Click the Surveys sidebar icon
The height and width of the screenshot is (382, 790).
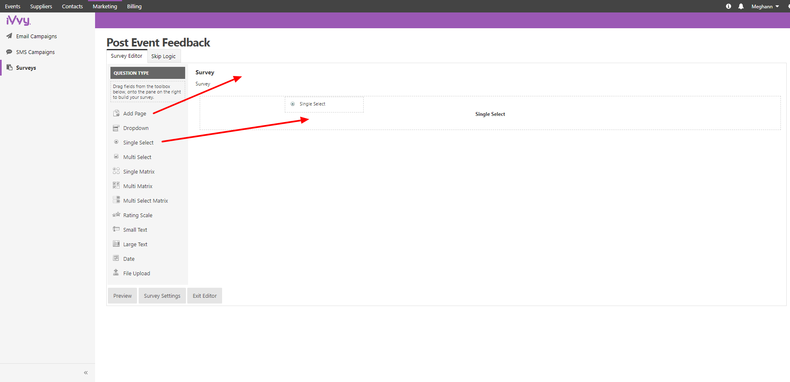(x=9, y=67)
